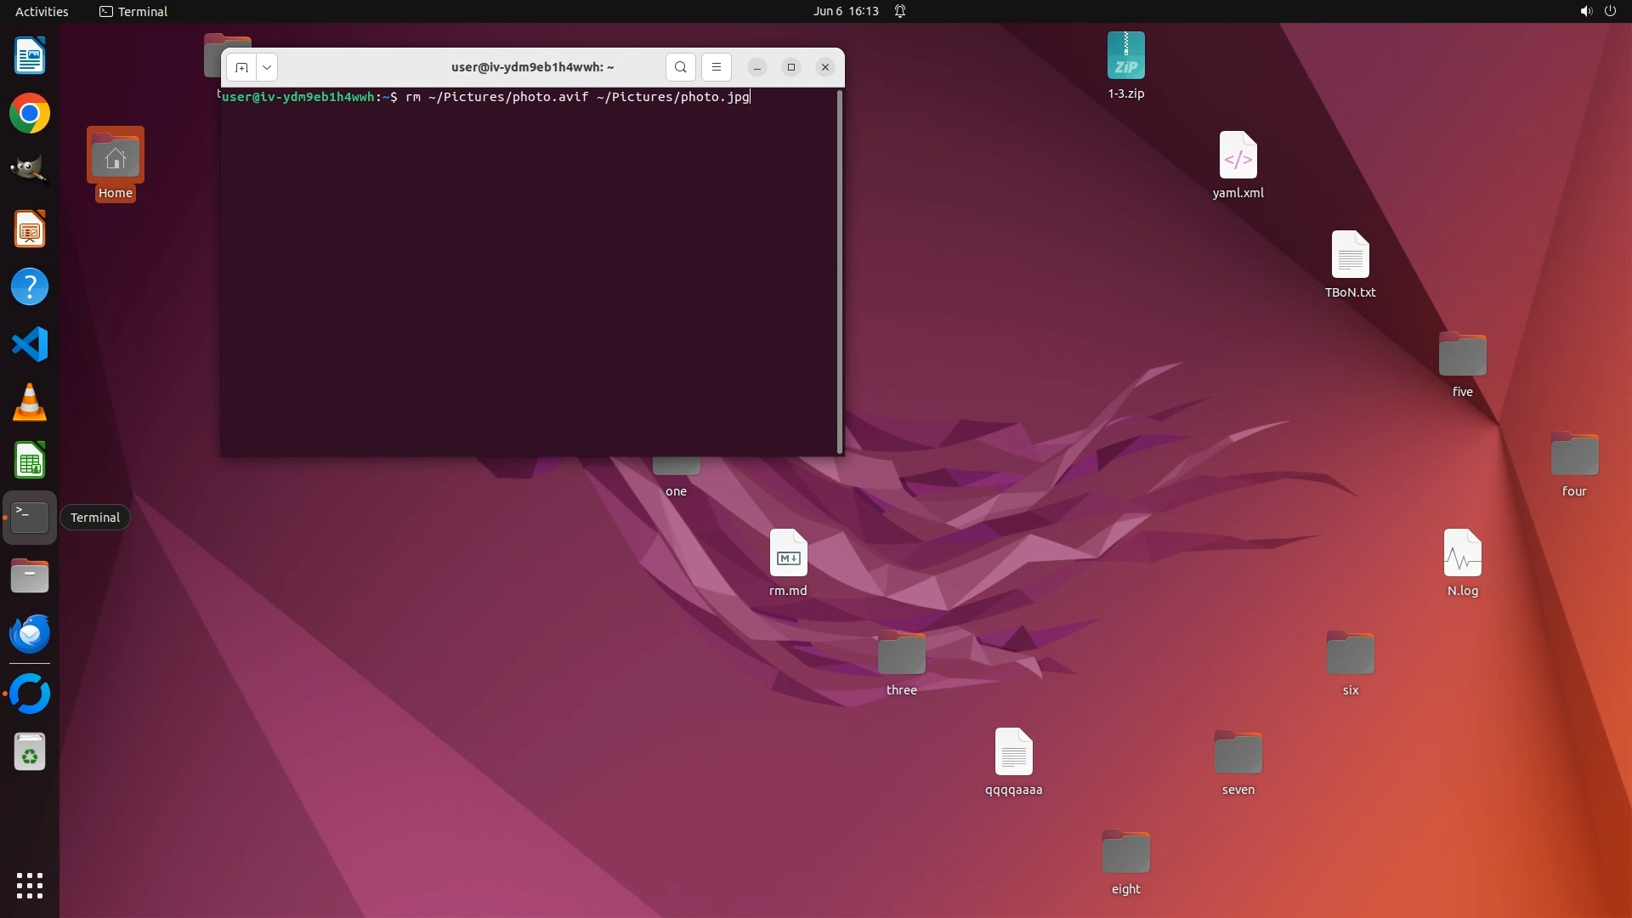Open a new terminal tab
Viewport: 1632px width, 918px height.
click(x=241, y=67)
